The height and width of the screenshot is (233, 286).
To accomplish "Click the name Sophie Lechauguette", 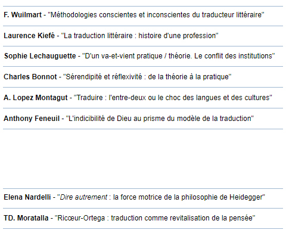I will [x=40, y=56].
